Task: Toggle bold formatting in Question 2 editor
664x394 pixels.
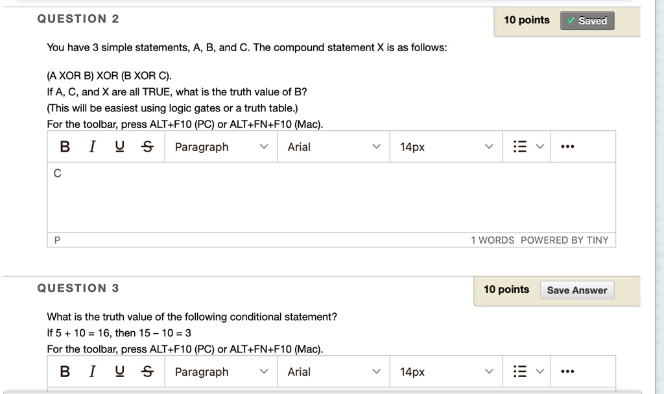Action: (x=64, y=146)
